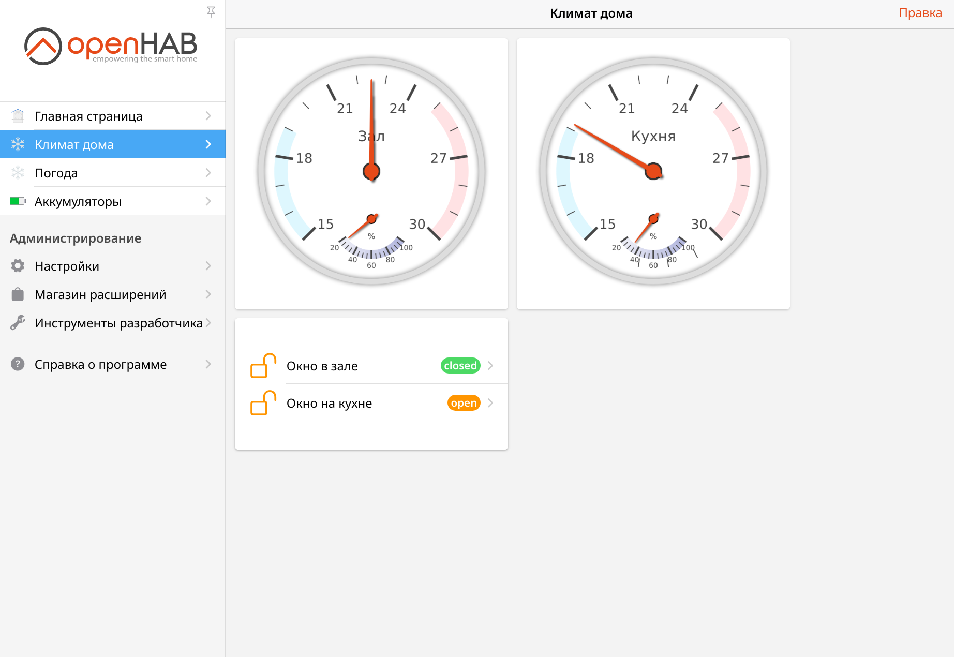Click the snowflake icon beside Погода

(x=18, y=173)
